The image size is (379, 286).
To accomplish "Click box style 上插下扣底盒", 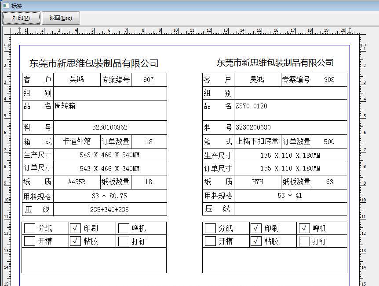I will point(257,141).
